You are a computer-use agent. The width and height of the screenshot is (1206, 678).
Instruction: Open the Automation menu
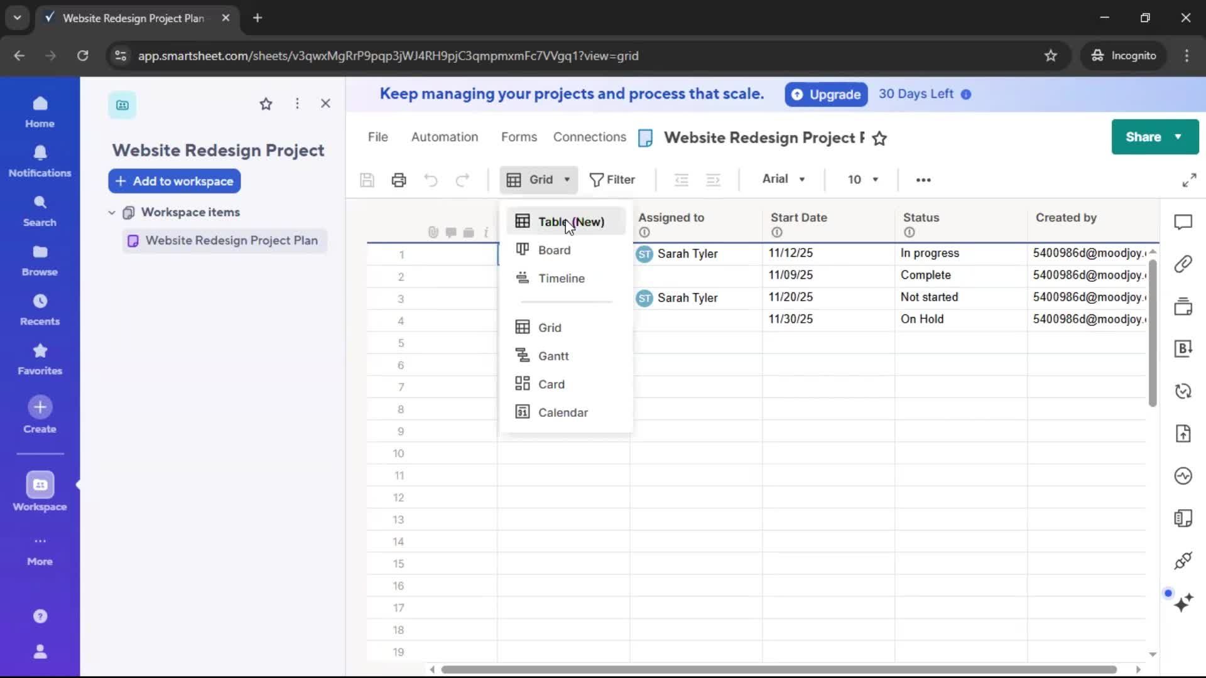445,137
